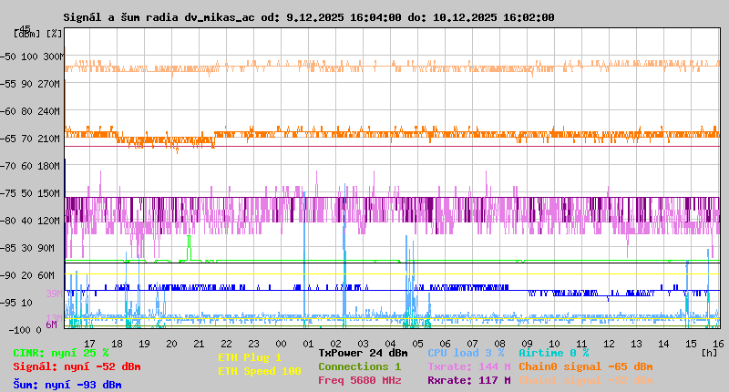This screenshot has height=392, width=729.
Task: Click hour '21' on the time axis
Action: [199, 344]
